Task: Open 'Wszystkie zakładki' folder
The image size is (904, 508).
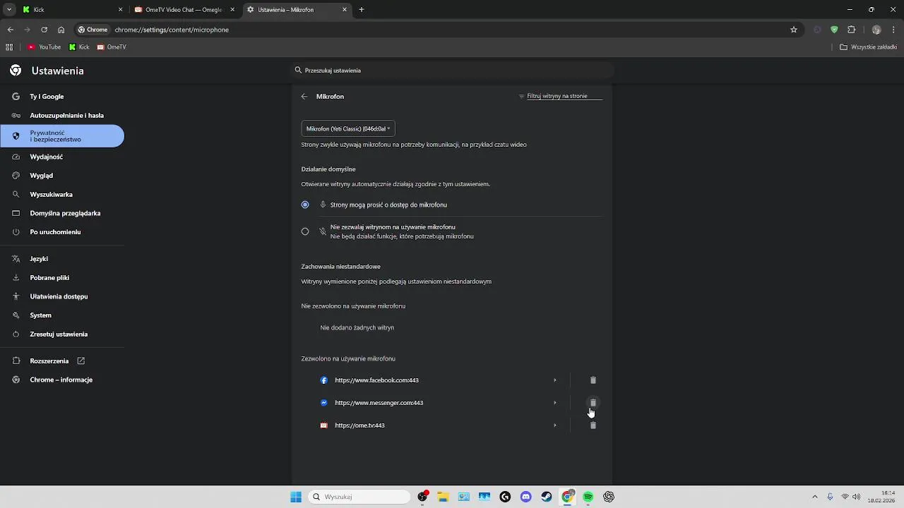Action: click(868, 47)
